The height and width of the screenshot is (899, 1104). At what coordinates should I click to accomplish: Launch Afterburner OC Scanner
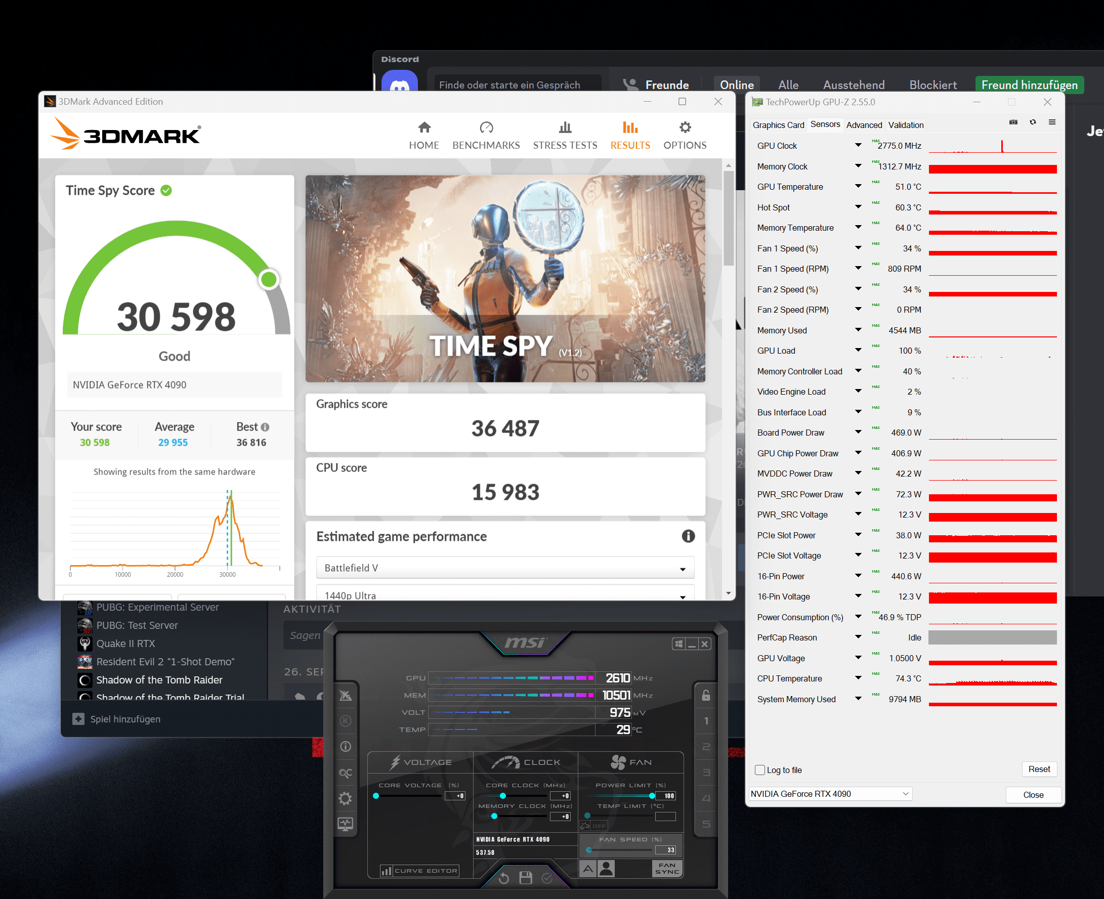(346, 773)
